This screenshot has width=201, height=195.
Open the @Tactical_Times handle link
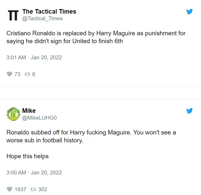pyautogui.click(x=42, y=18)
